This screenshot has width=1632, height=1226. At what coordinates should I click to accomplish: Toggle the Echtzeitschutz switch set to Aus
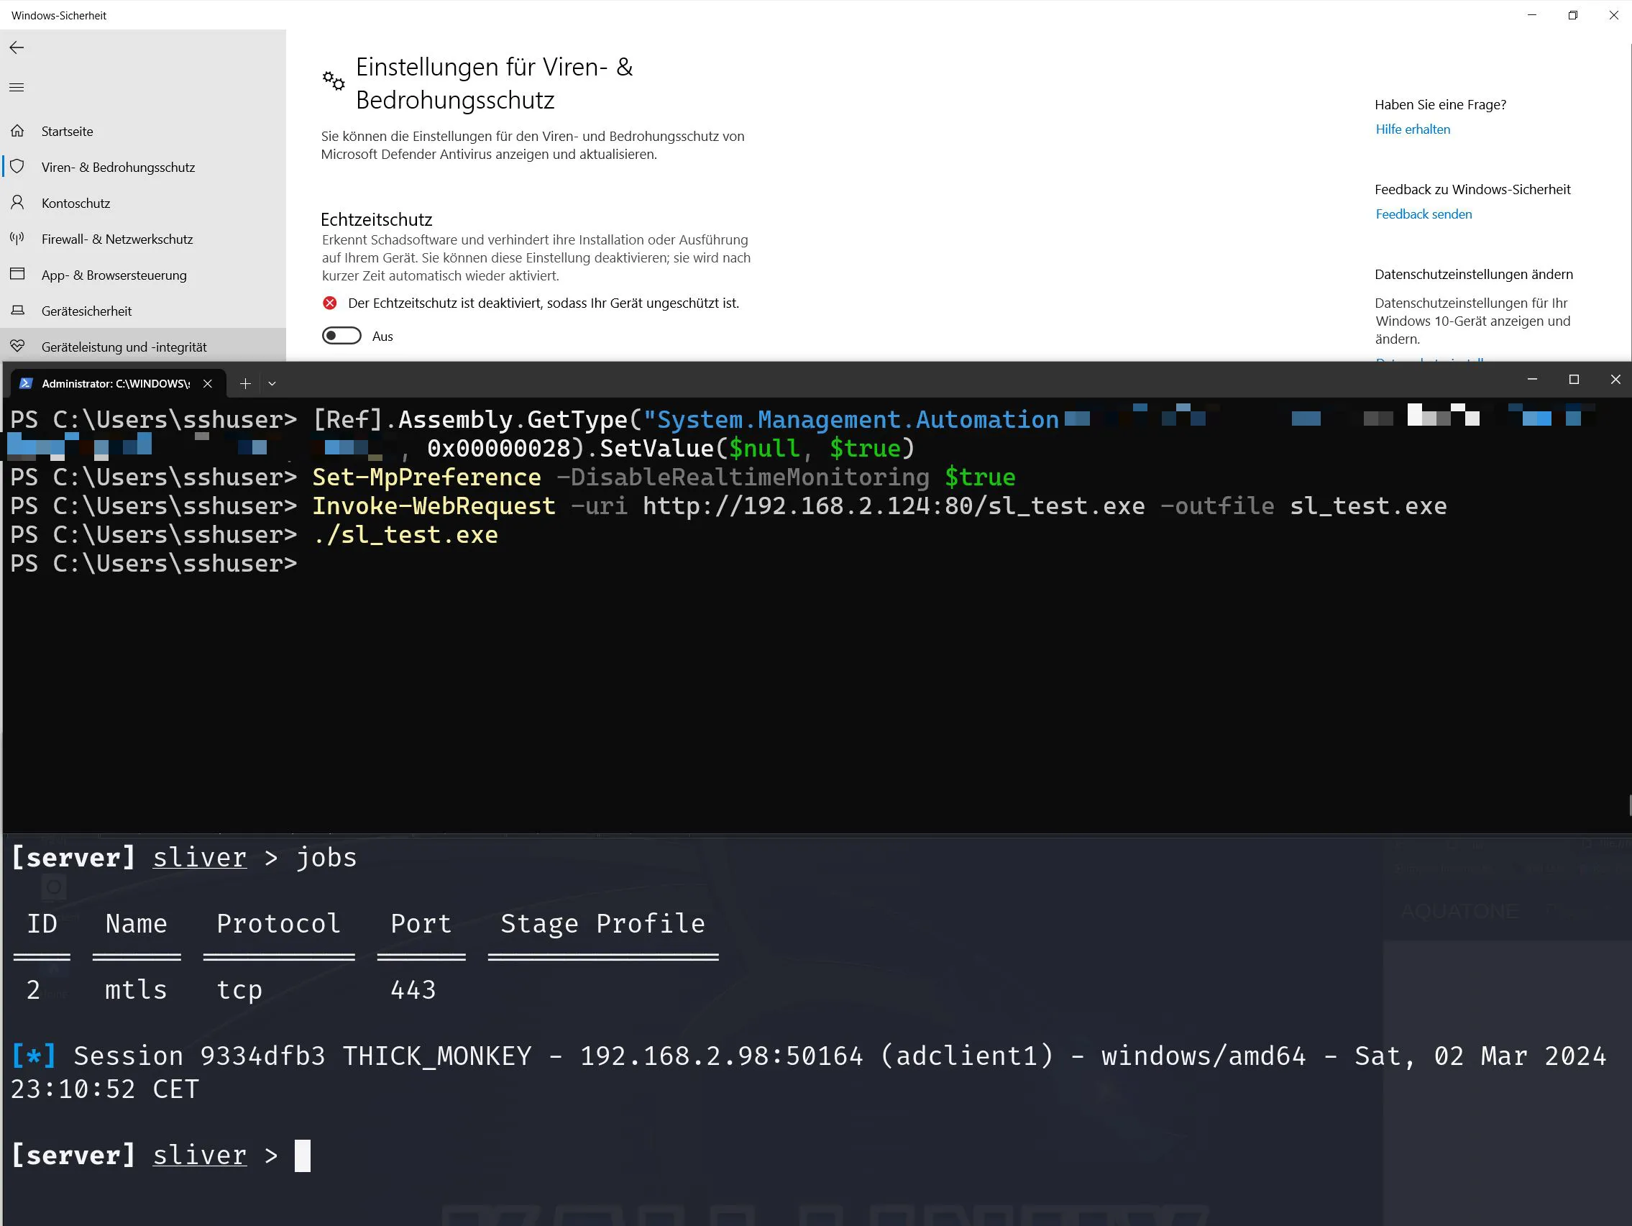tap(341, 337)
